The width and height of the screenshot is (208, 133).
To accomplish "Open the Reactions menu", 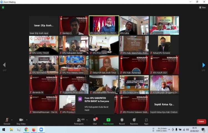I will click(x=134, y=121).
